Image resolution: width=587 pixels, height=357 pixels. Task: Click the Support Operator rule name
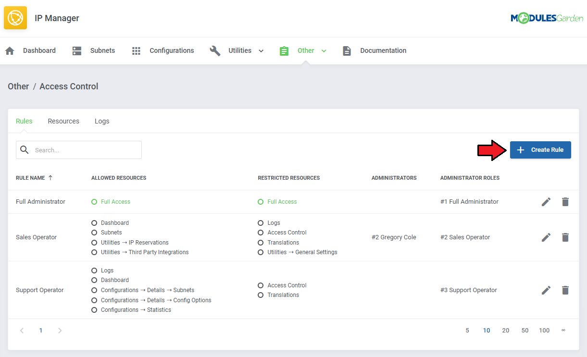pyautogui.click(x=40, y=290)
